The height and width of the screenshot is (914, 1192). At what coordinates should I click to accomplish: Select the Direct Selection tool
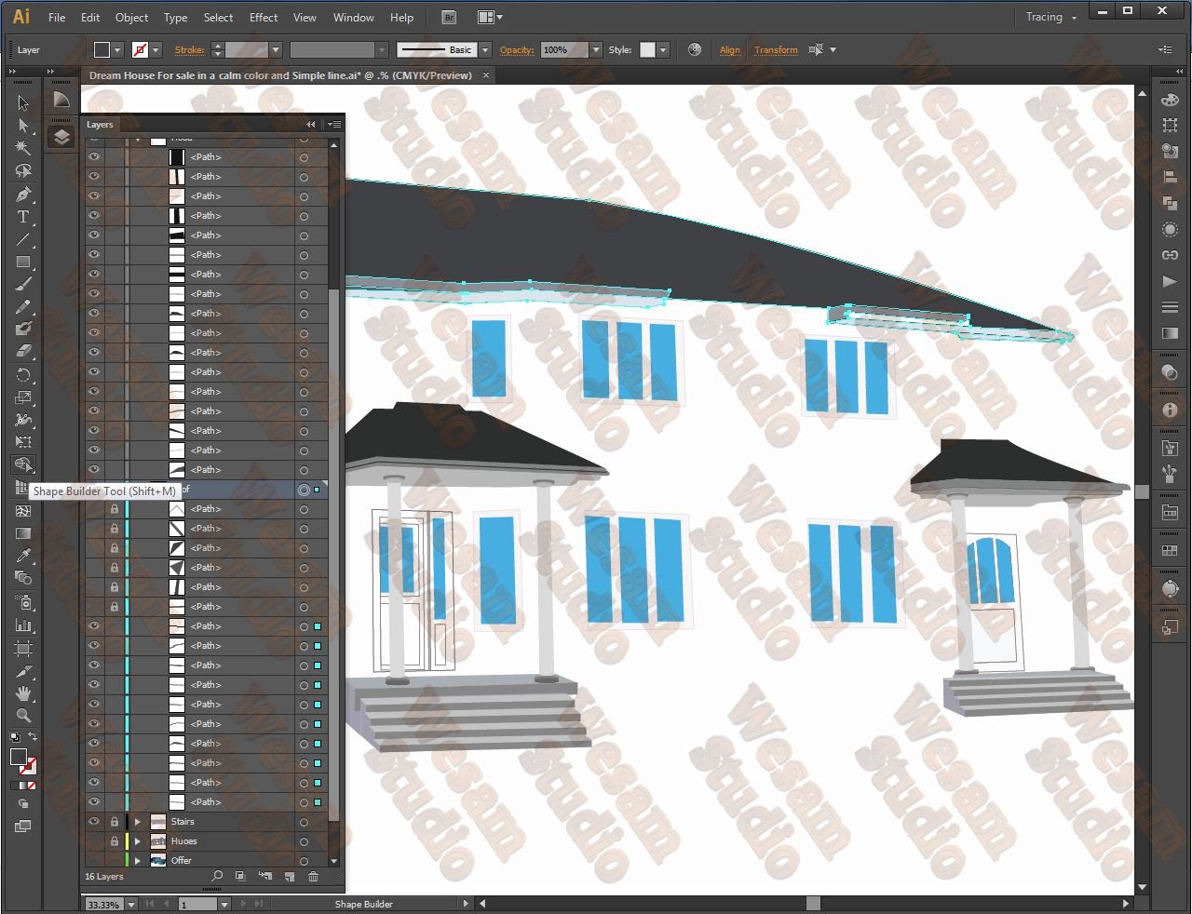(23, 125)
